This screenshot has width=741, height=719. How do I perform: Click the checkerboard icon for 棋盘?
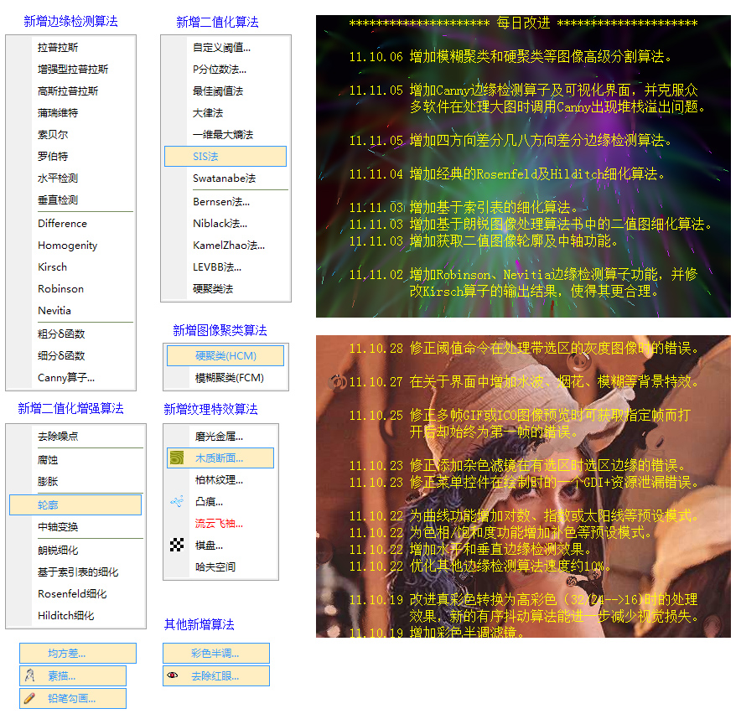(176, 545)
